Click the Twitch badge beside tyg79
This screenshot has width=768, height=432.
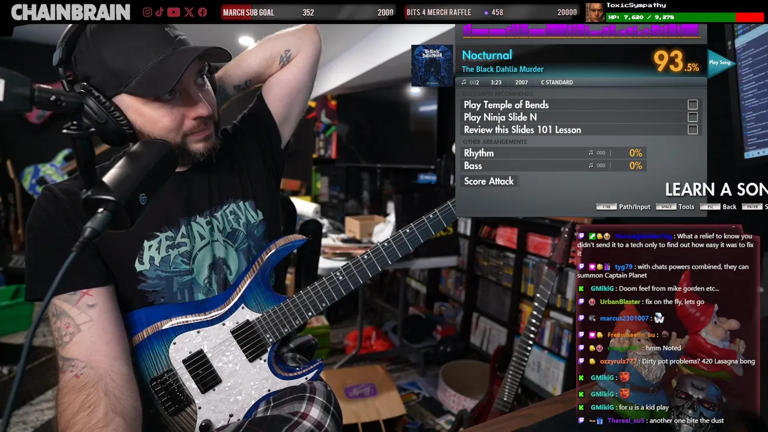pos(581,267)
